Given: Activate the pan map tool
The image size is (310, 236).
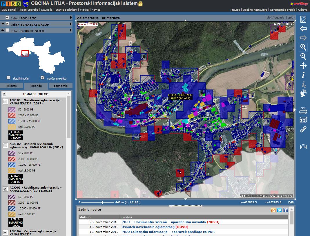Looking at the screenshot, I should (303, 66).
